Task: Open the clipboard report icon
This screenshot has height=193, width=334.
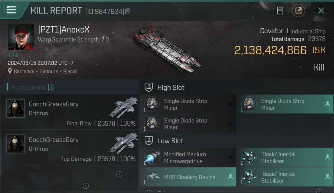Action: click(x=280, y=11)
